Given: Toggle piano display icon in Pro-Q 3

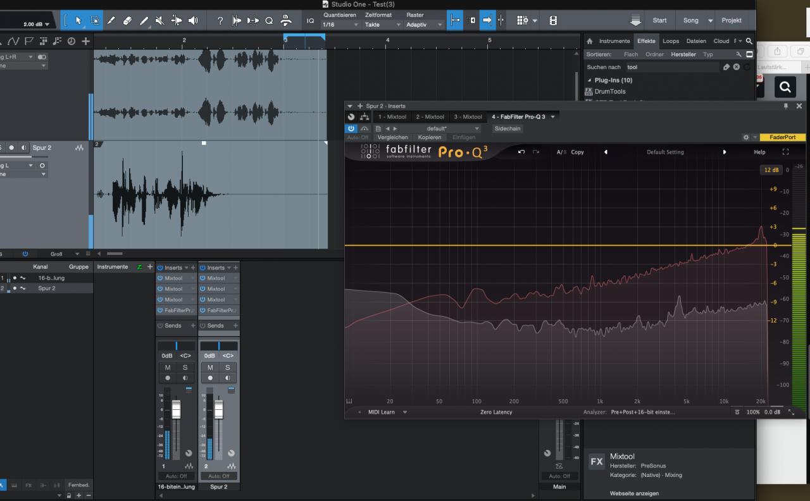Looking at the screenshot, I should coord(349,401).
